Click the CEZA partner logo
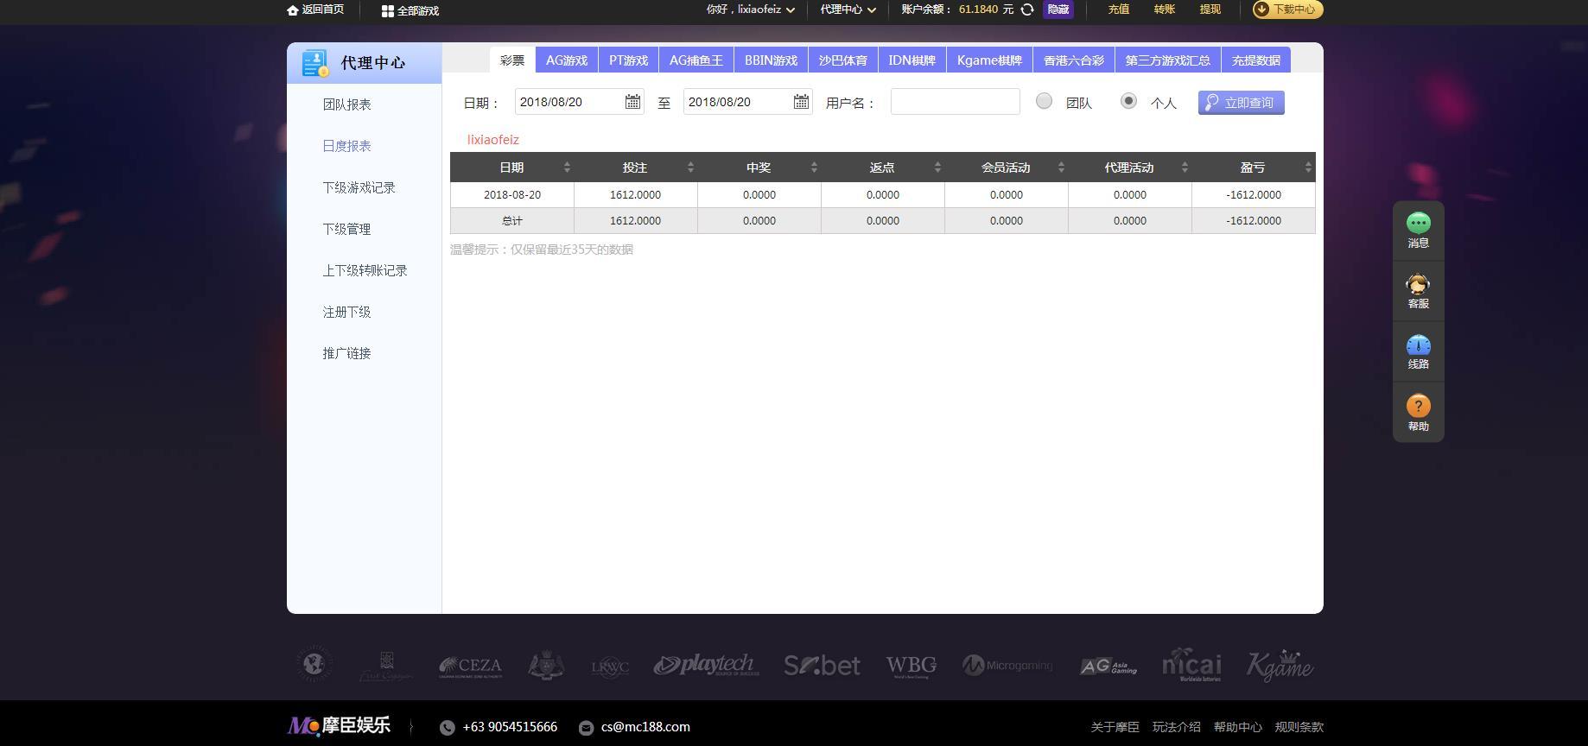The height and width of the screenshot is (746, 1588). tap(470, 666)
